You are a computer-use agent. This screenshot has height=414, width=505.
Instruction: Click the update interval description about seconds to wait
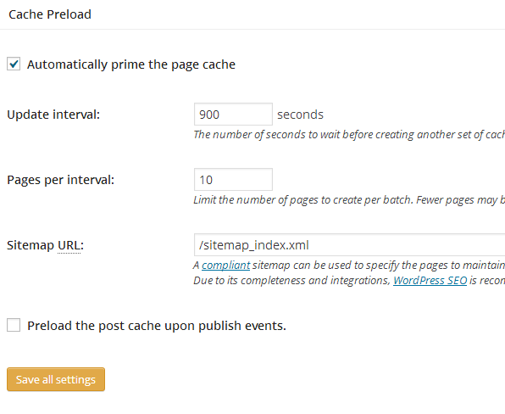[x=349, y=134]
